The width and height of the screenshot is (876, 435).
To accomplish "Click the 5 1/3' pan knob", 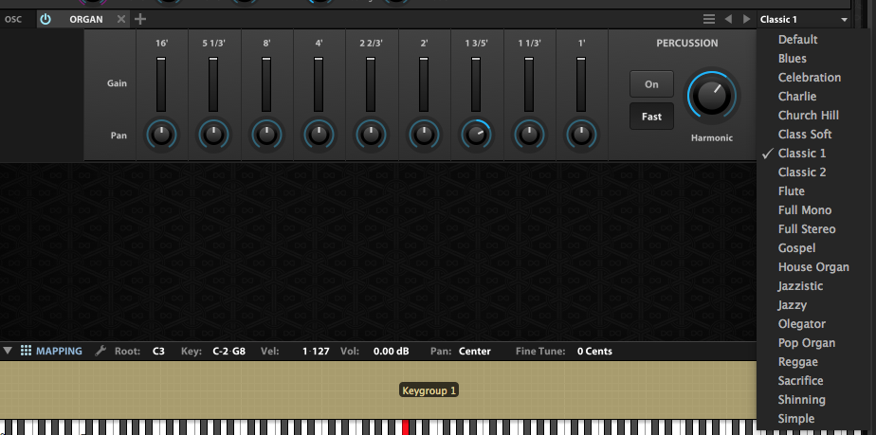I will tap(213, 136).
